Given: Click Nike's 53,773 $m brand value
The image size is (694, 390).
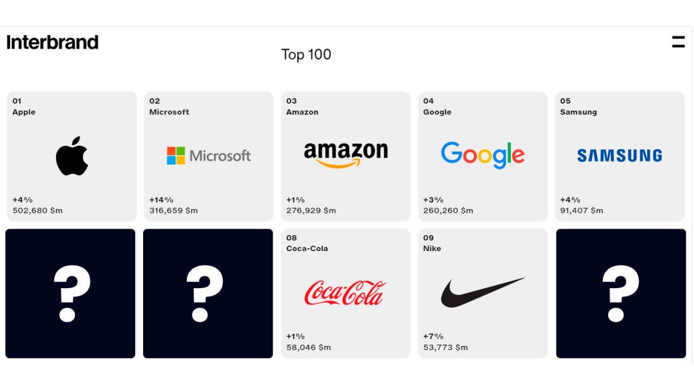Looking at the screenshot, I should click(446, 347).
